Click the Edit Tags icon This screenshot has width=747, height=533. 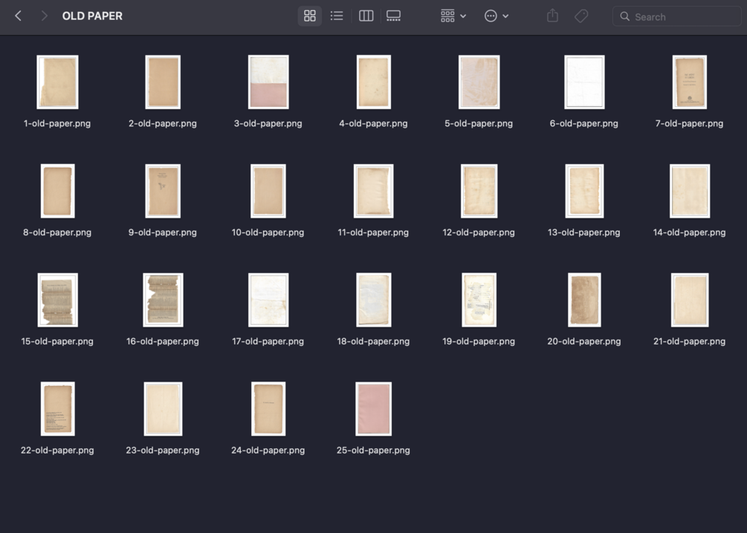click(581, 16)
